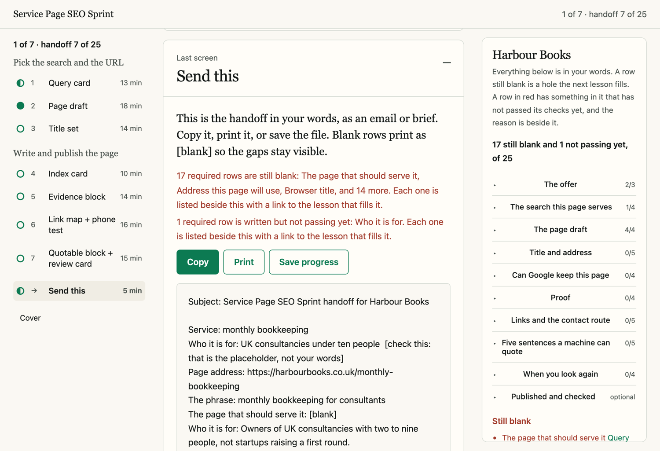660x451 pixels.
Task: Select the Send this step
Action: (x=79, y=291)
